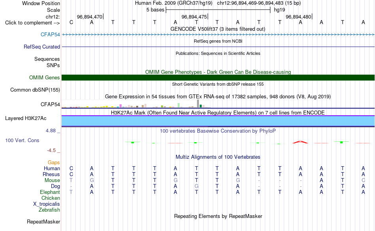Open 'Multiz Alignments of 100 Vertebrates' title
This screenshot has height=231, width=375.
[x=218, y=157]
